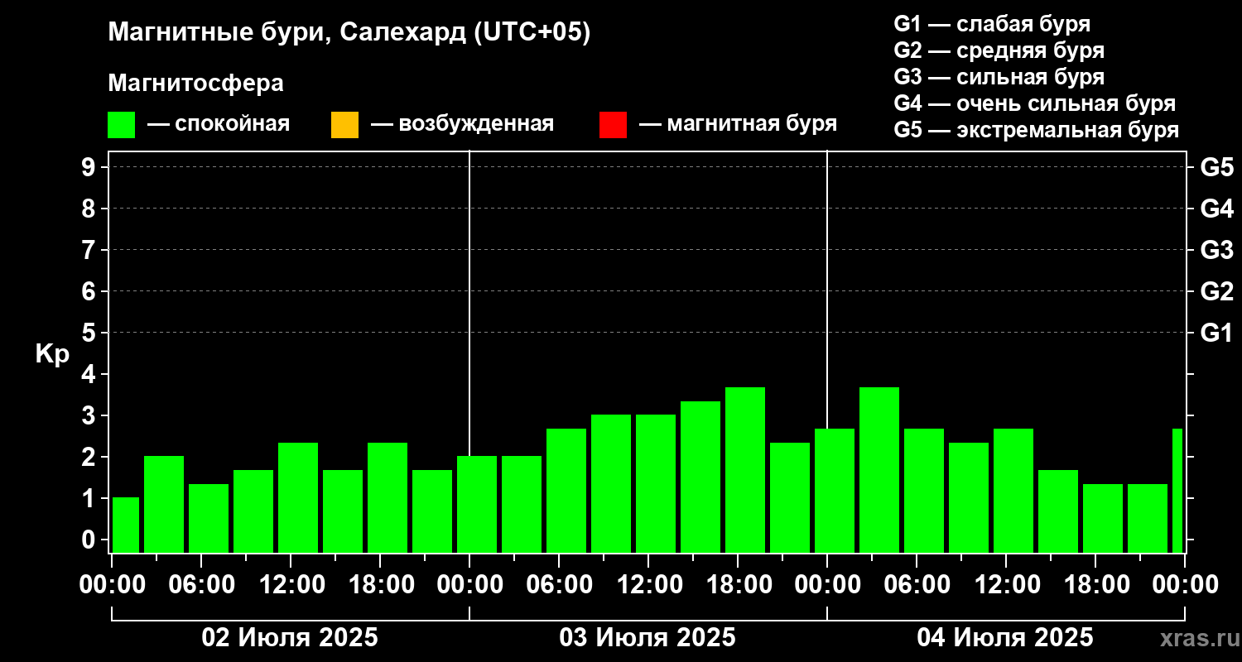Click the narrow last bar at right chart edge
The image size is (1242, 662).
pyautogui.click(x=1177, y=491)
